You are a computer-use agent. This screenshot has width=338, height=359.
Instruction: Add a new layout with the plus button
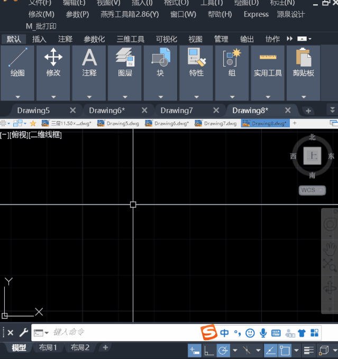click(105, 347)
